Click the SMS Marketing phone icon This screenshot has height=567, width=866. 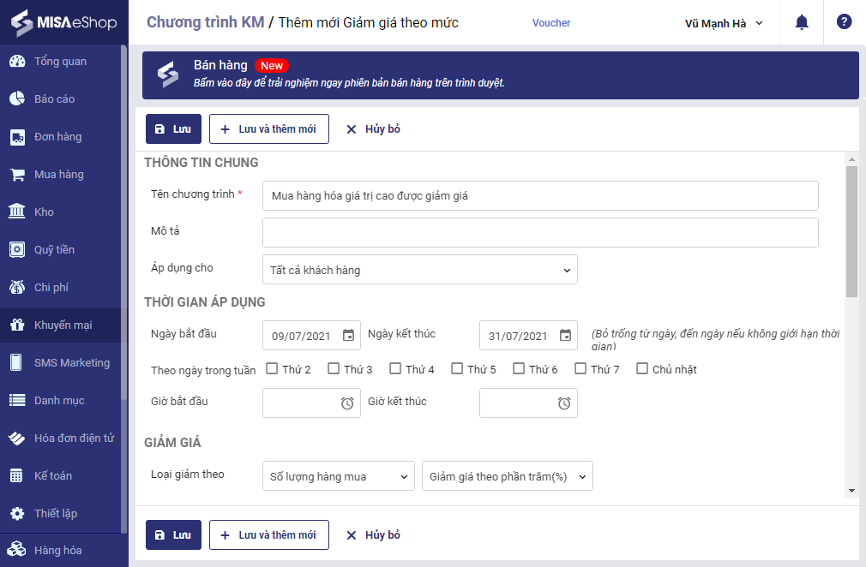(16, 362)
